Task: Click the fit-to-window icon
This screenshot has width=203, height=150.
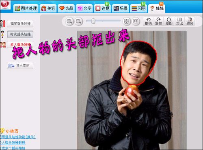Action: click(127, 22)
